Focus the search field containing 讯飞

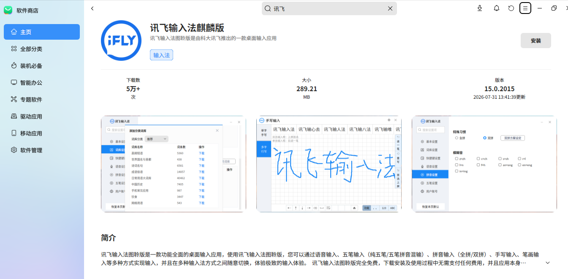point(329,8)
